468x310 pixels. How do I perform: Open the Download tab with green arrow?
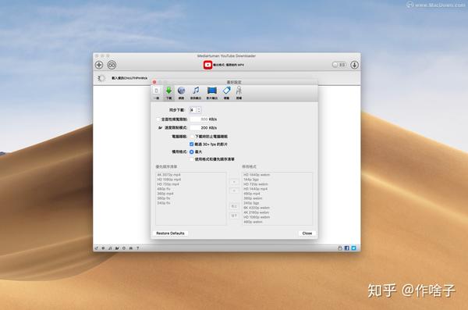168,93
